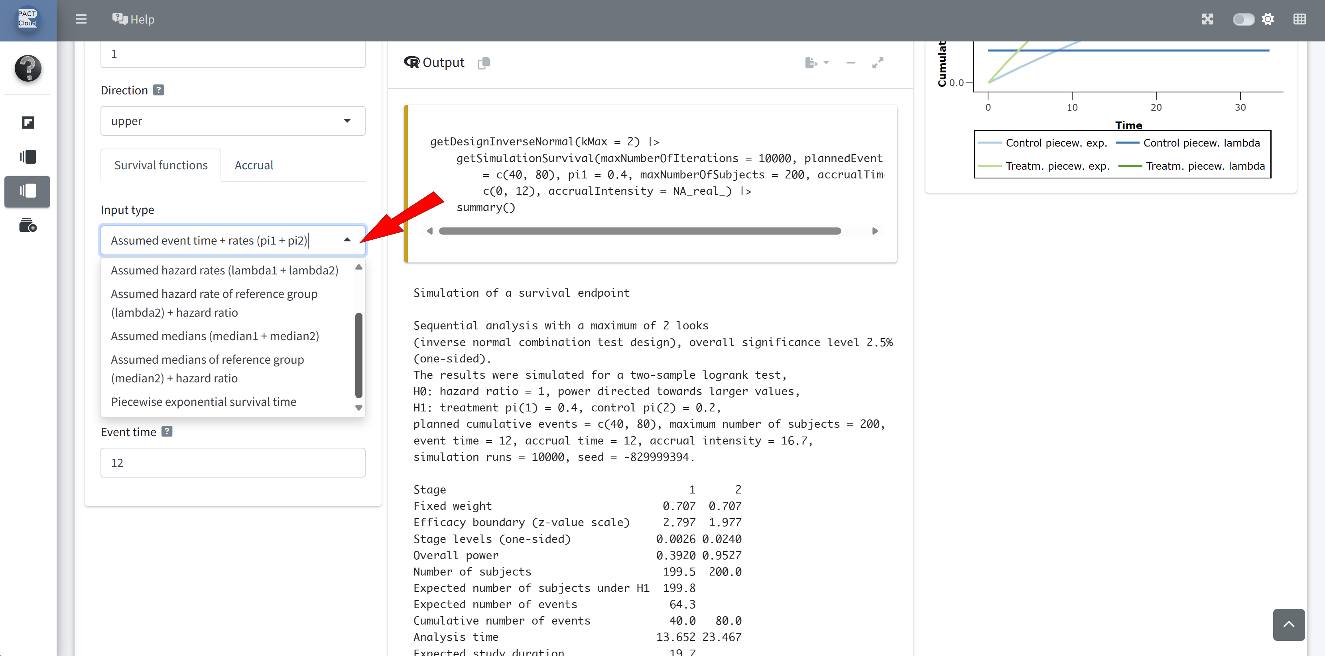Image resolution: width=1325 pixels, height=656 pixels.
Task: Click the question mark help avatar icon
Action: point(28,68)
